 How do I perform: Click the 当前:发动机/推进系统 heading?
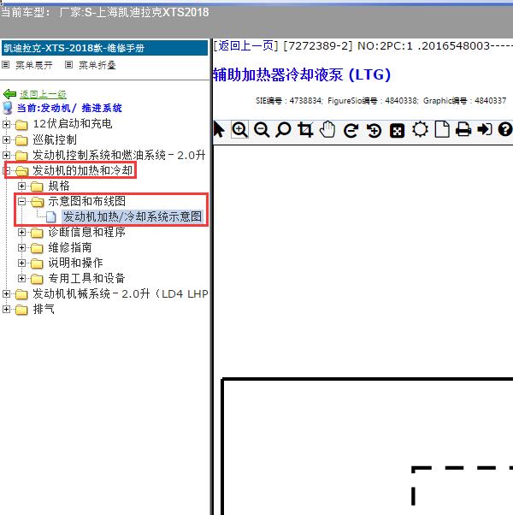69,108
